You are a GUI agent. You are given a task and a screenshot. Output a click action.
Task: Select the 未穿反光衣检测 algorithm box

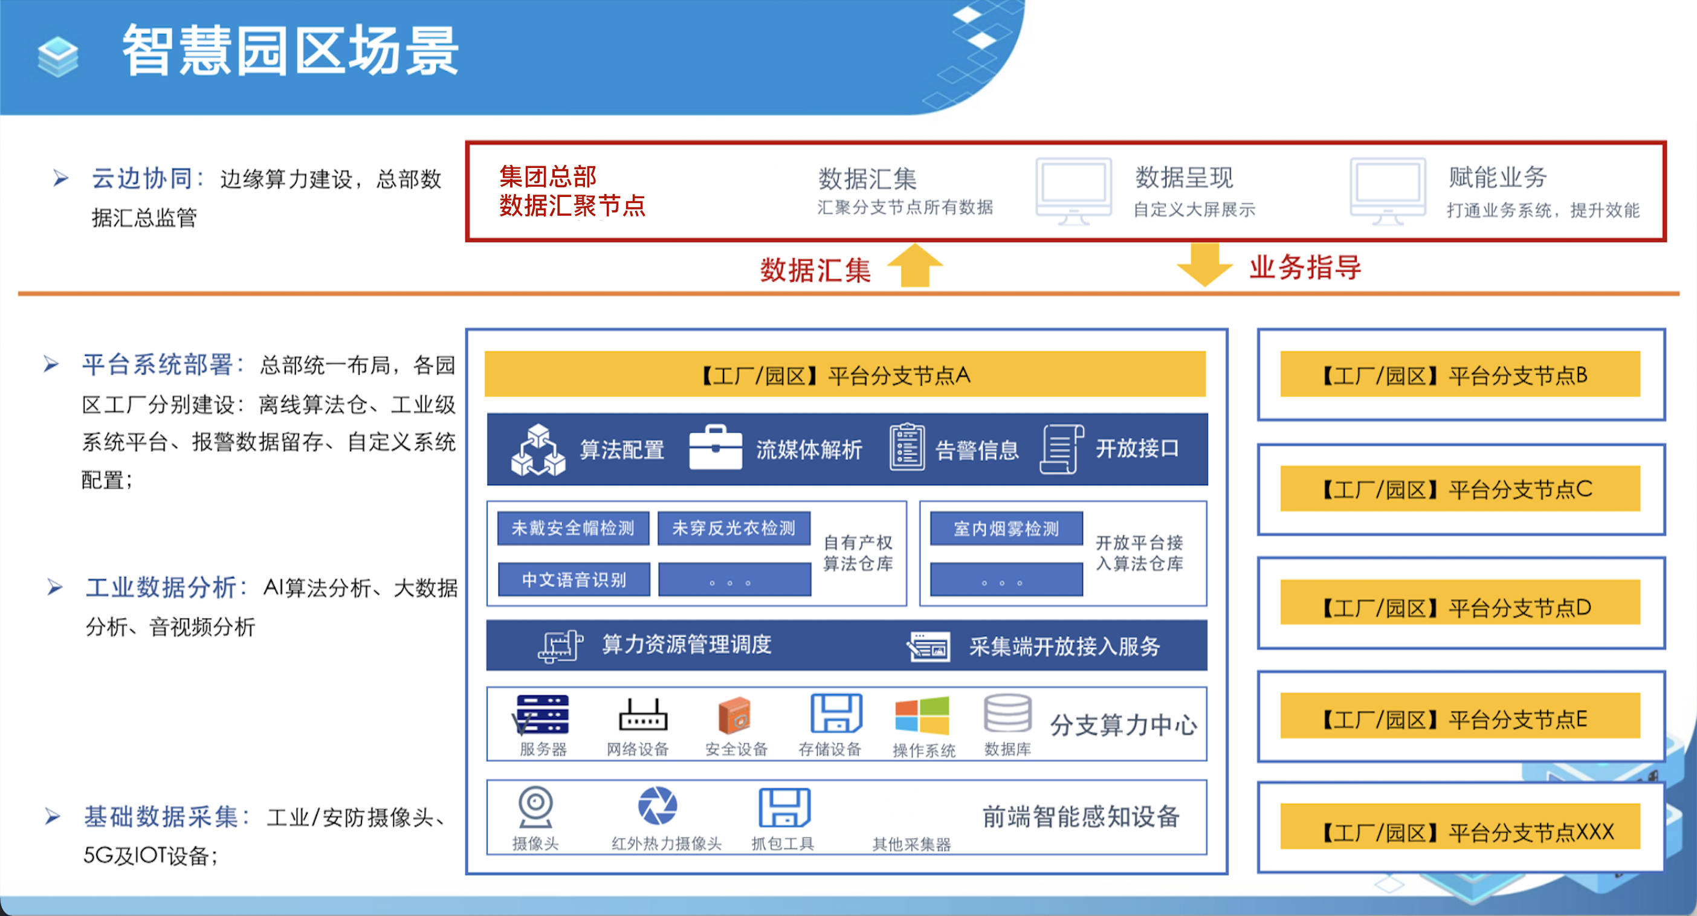(734, 528)
